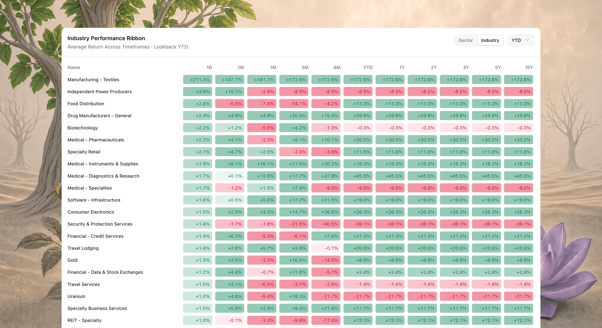This screenshot has height=328, width=602.
Task: Click the +37.9% cell for Medical - Diagnostics
Action: 326,176
